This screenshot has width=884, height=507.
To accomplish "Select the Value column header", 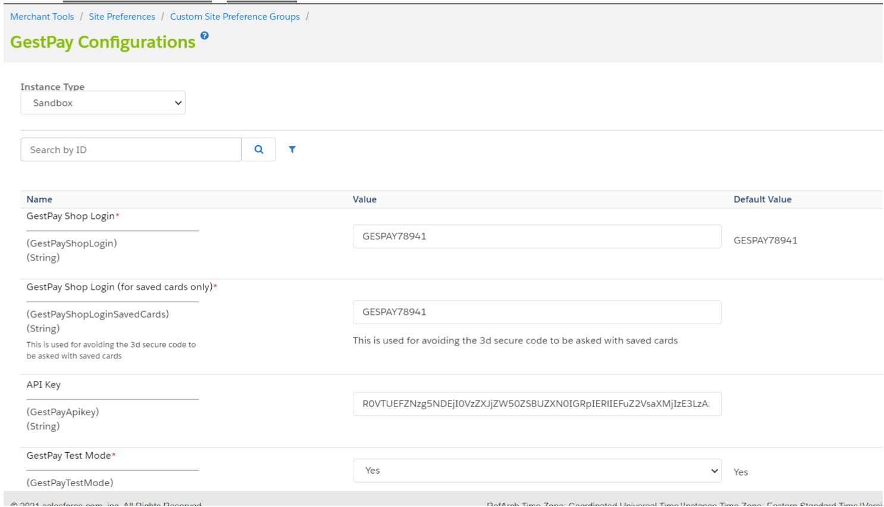I will click(x=365, y=199).
